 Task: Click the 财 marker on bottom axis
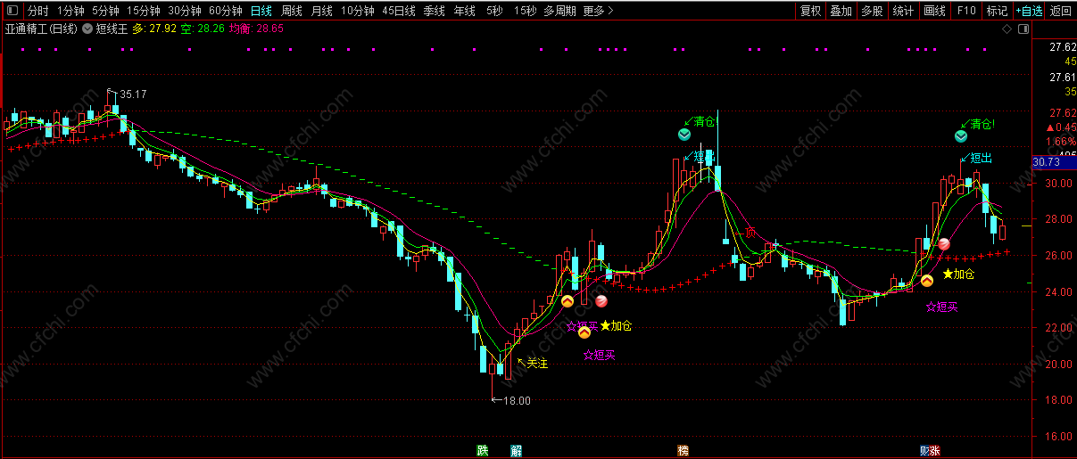point(925,450)
